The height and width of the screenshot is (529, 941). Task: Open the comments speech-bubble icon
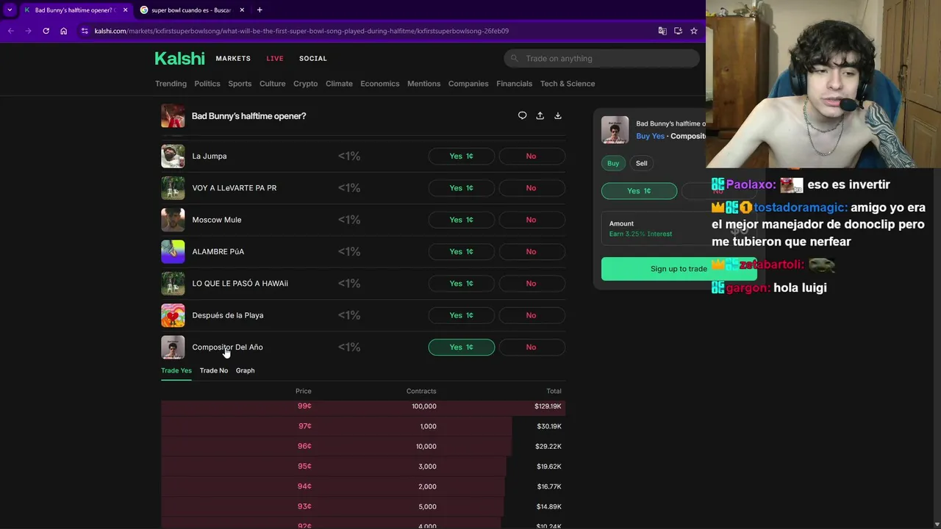(x=522, y=115)
